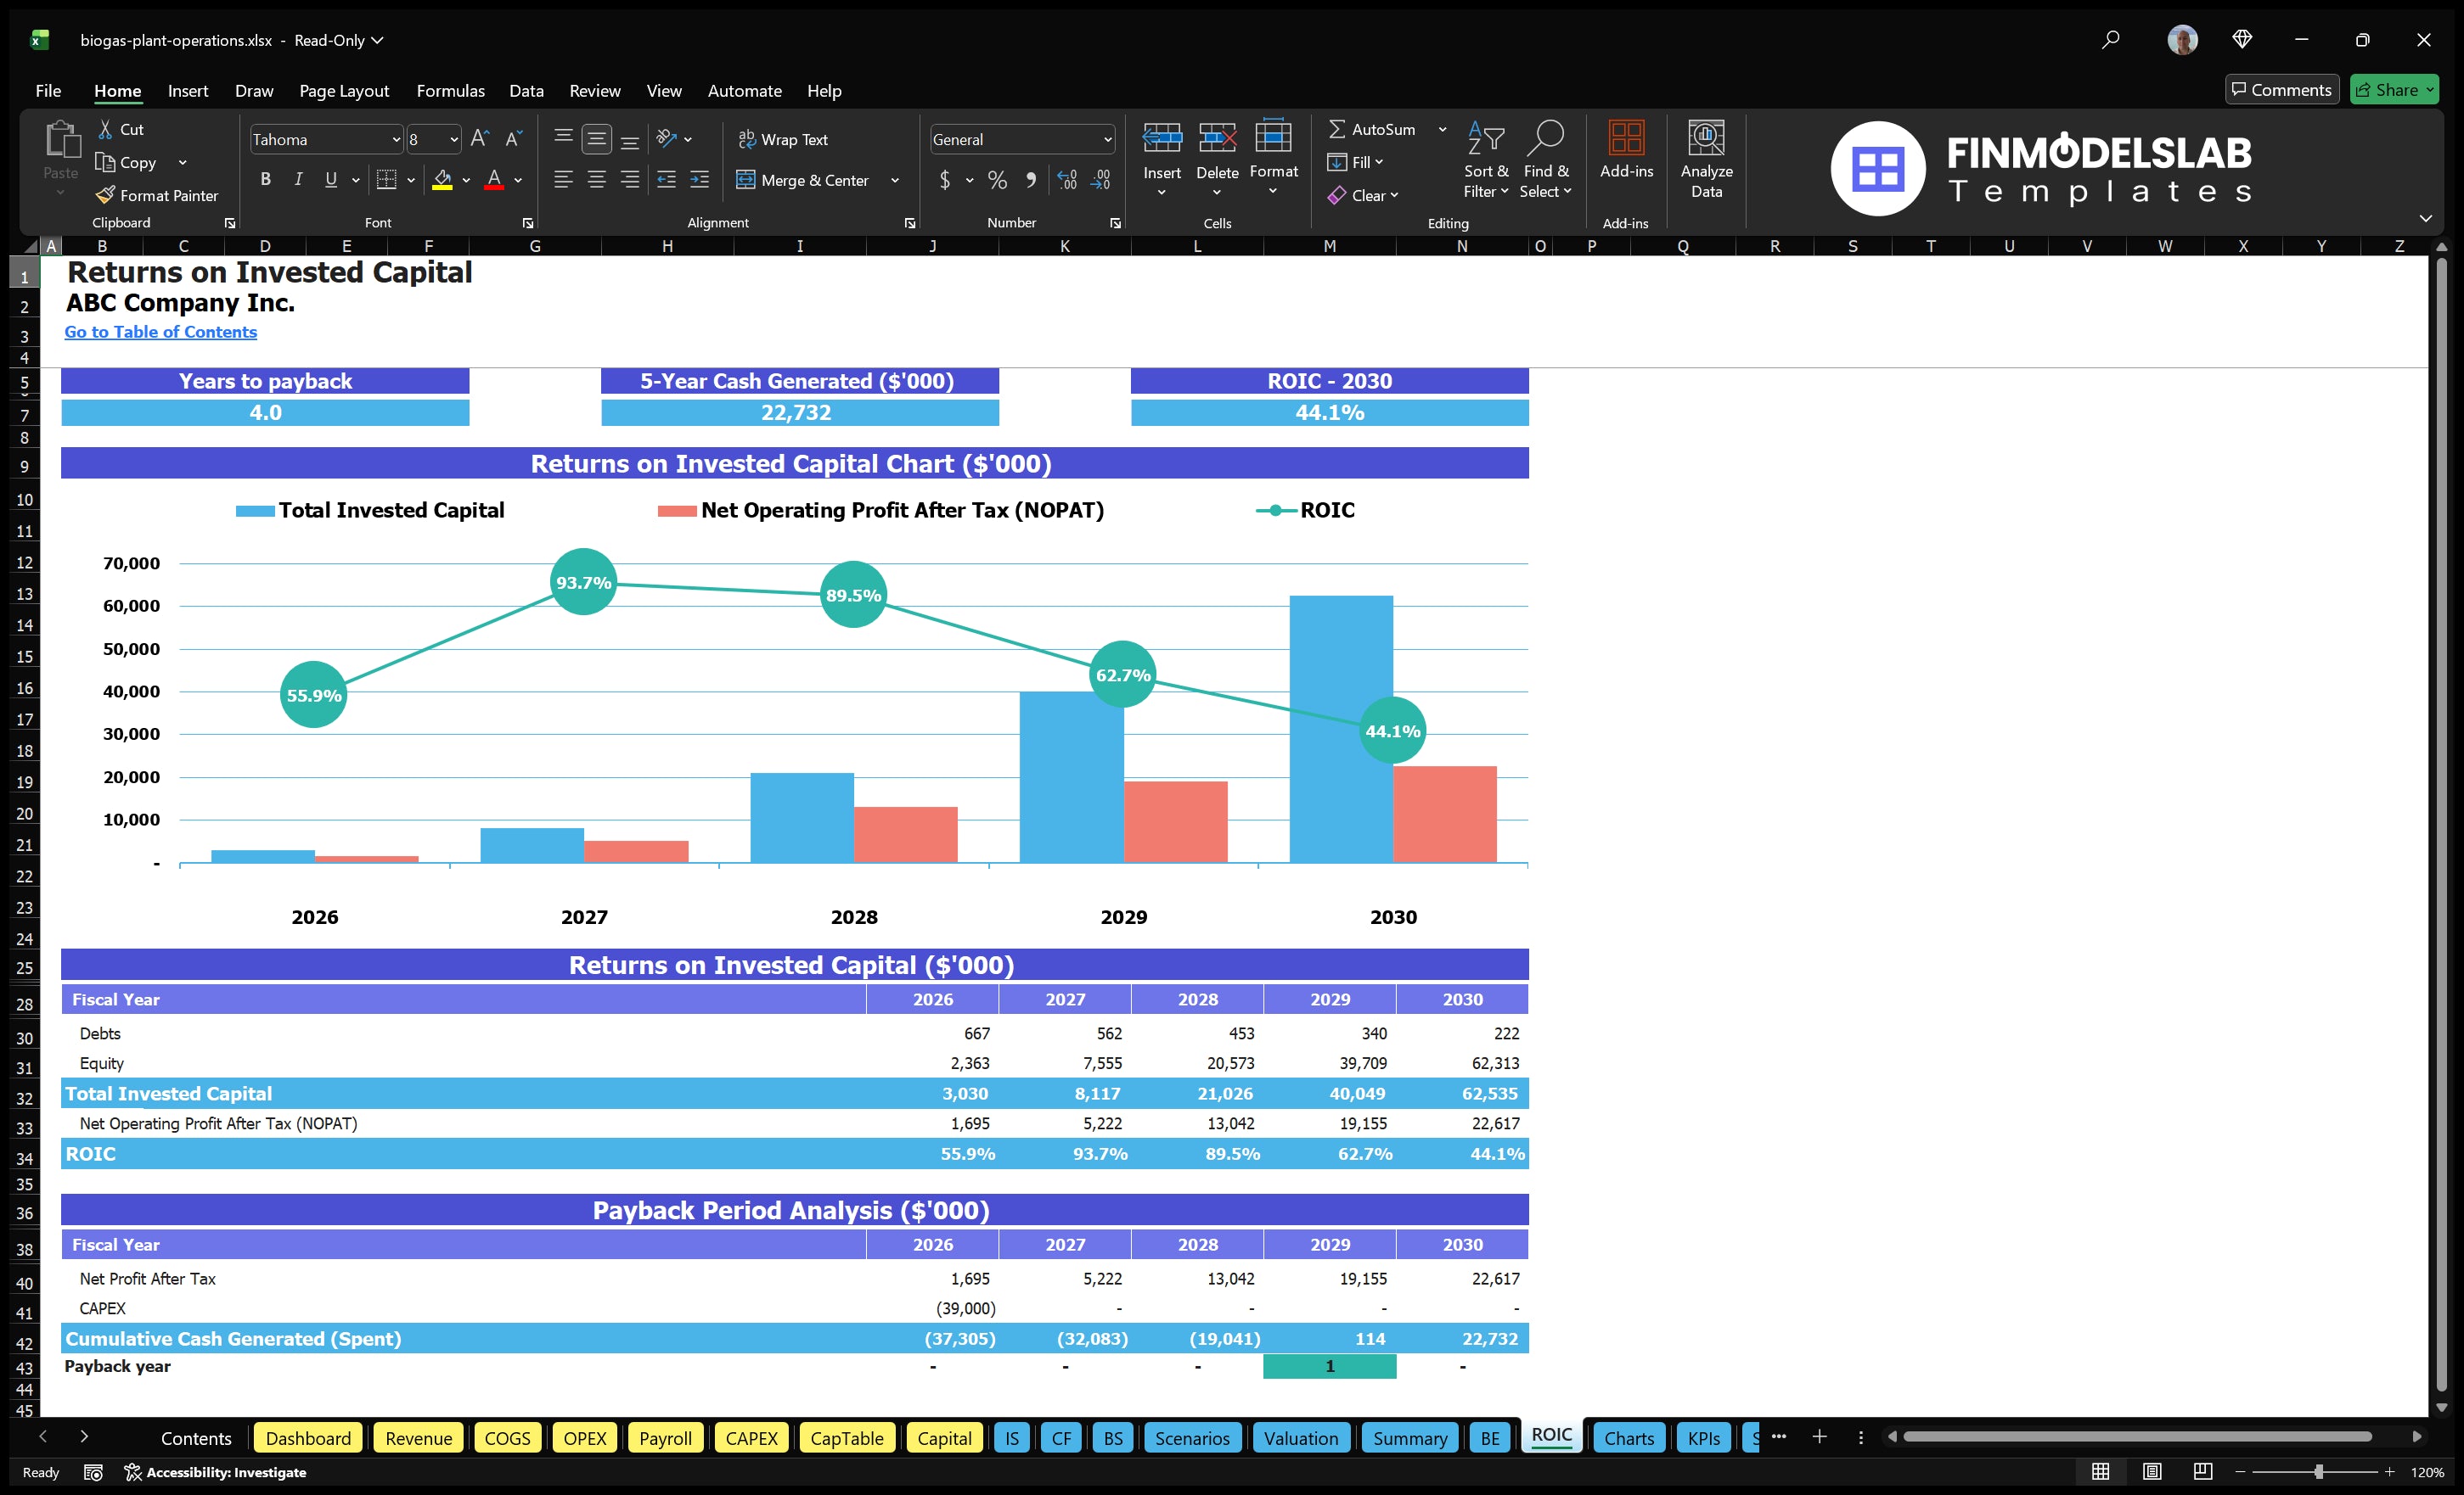Toggle bold formatting

(x=265, y=180)
